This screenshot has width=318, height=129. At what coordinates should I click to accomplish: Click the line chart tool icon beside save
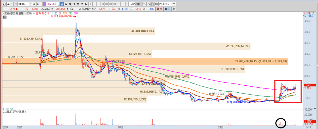click(x=148, y=4)
